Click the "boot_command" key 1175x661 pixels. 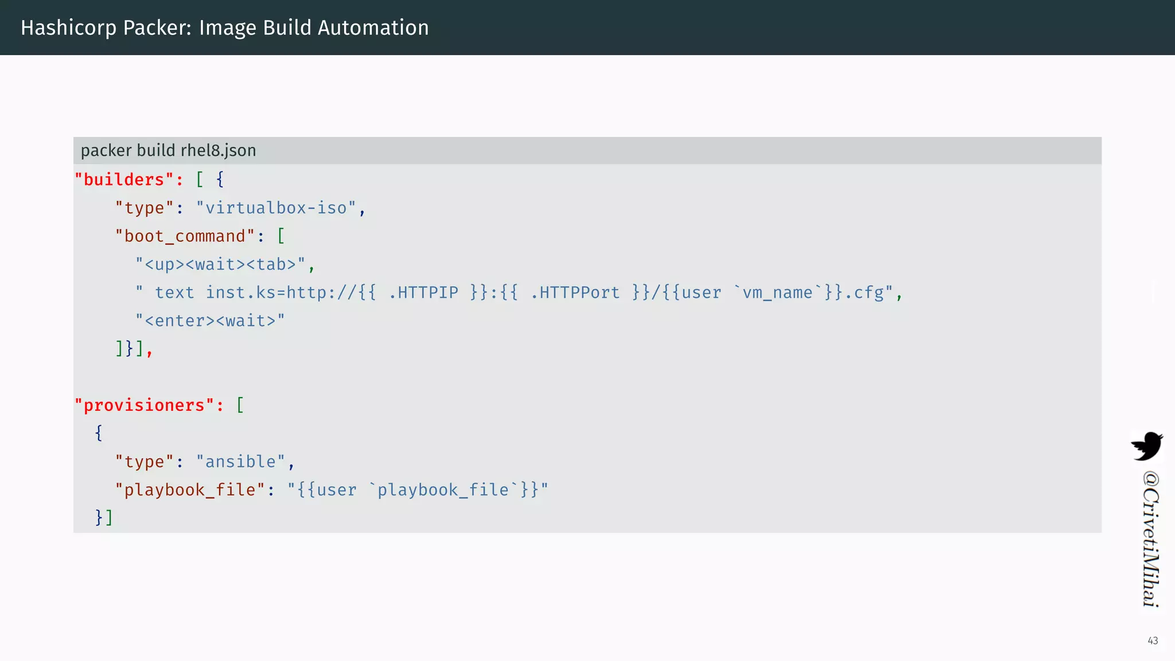(x=185, y=236)
